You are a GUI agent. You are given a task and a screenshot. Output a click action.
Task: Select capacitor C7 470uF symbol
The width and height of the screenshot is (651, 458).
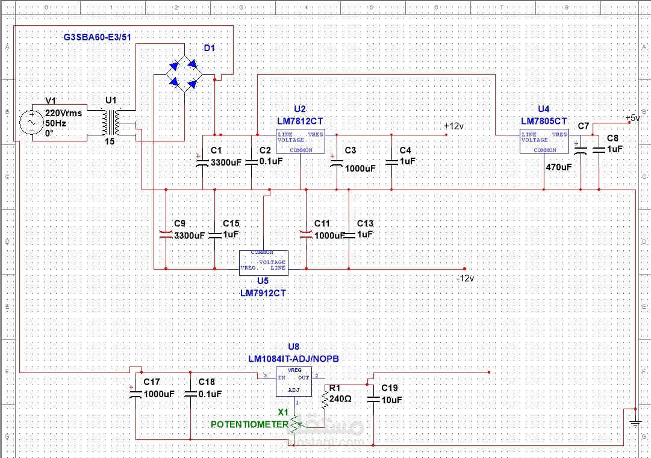581,149
